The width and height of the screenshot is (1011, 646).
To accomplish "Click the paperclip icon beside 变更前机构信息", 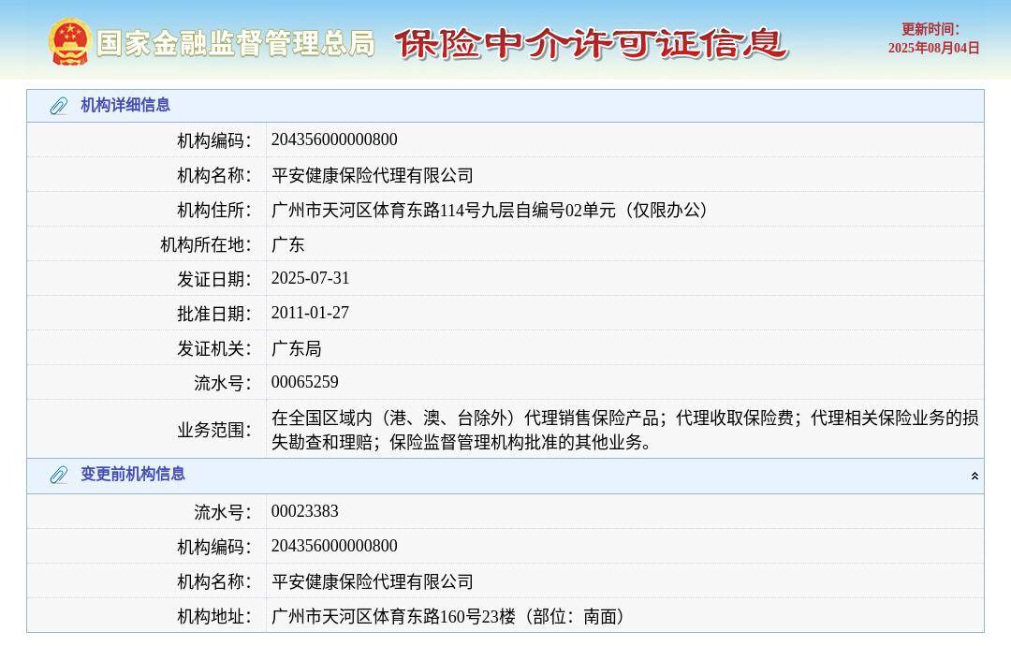I will pyautogui.click(x=59, y=476).
